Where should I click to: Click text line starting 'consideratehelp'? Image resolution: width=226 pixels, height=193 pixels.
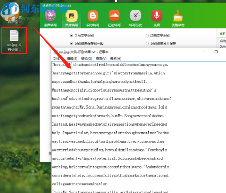click(x=110, y=175)
